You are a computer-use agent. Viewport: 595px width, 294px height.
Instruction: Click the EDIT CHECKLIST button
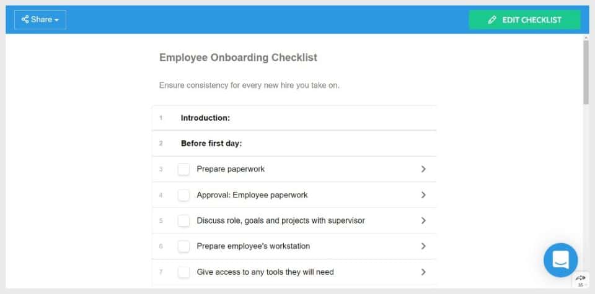coord(525,20)
